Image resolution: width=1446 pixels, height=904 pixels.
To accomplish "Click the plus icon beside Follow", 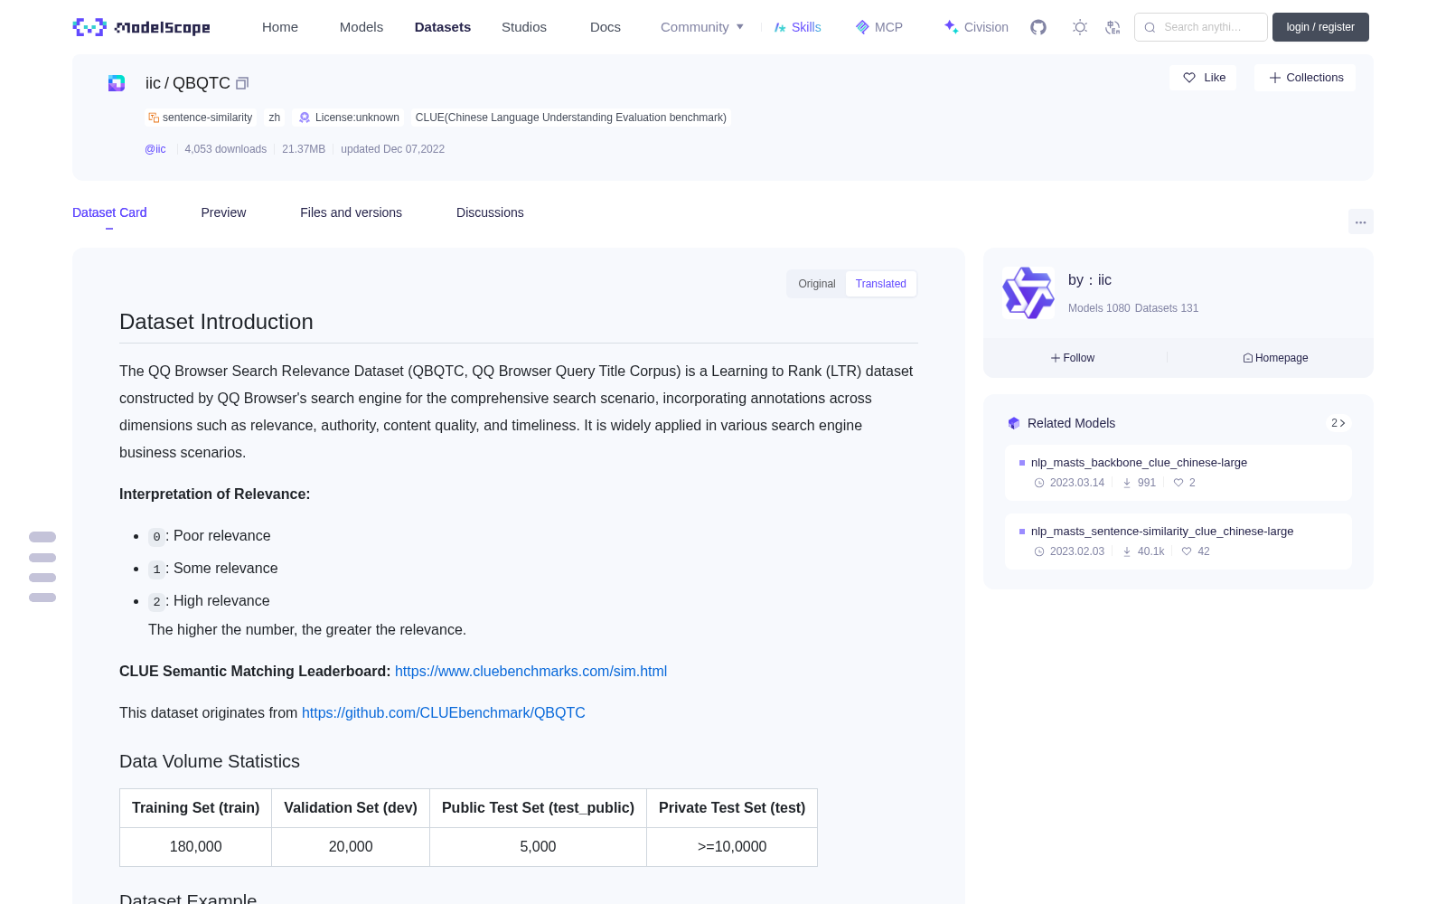I will (1056, 358).
